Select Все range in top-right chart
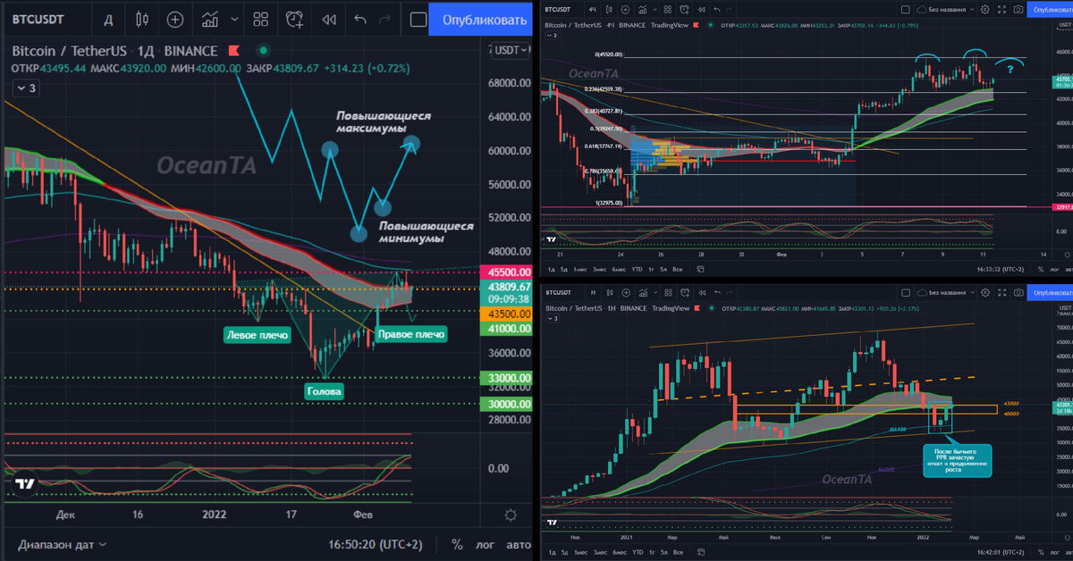This screenshot has width=1073, height=561. [x=677, y=269]
